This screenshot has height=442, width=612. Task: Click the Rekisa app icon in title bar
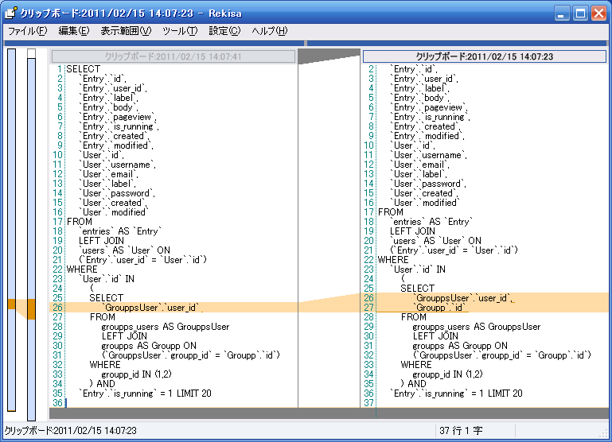(11, 13)
